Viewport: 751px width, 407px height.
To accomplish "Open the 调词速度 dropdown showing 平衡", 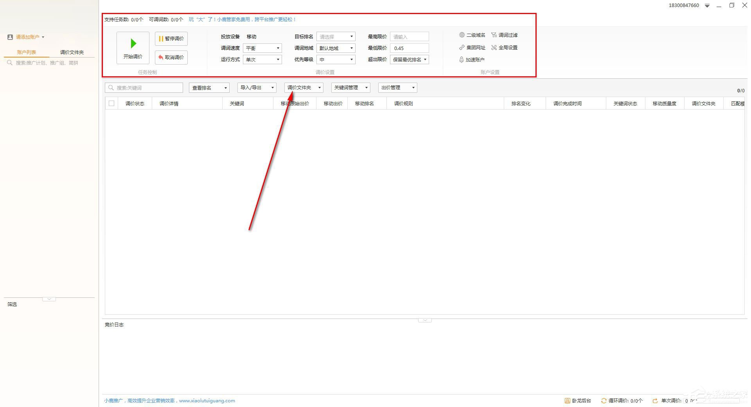I will (x=262, y=48).
